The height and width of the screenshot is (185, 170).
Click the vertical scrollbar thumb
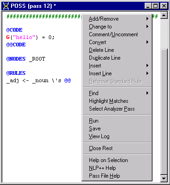pyautogui.click(x=164, y=112)
